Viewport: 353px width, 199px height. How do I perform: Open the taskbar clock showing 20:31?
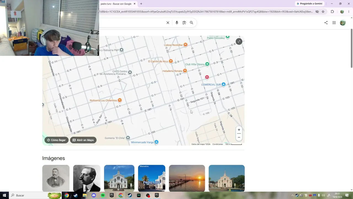click(338, 195)
